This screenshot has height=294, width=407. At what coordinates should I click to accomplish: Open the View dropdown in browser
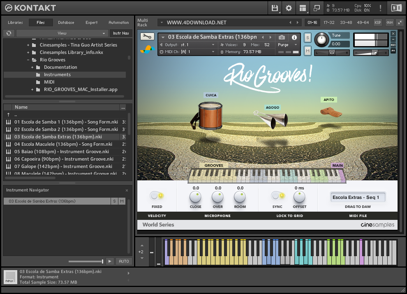coord(62,33)
